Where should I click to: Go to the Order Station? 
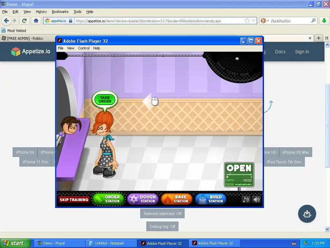coord(108,199)
